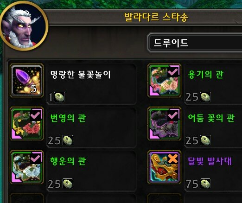The image size is (242, 203).
Task: Click the 명랑한 불꽃놀이 firework item icon
Action: click(26, 80)
